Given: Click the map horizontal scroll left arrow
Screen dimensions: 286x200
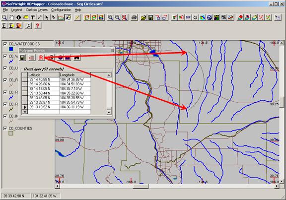Looking at the screenshot, I should (x=57, y=186).
